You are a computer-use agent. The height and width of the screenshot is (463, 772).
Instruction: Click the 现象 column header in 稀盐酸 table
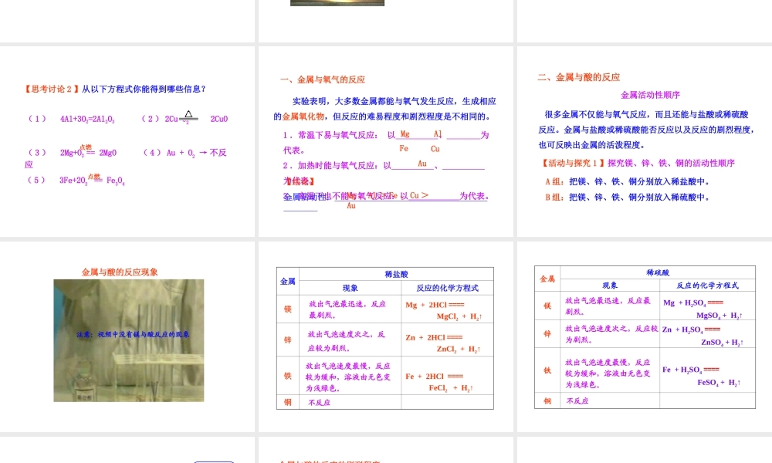350,288
